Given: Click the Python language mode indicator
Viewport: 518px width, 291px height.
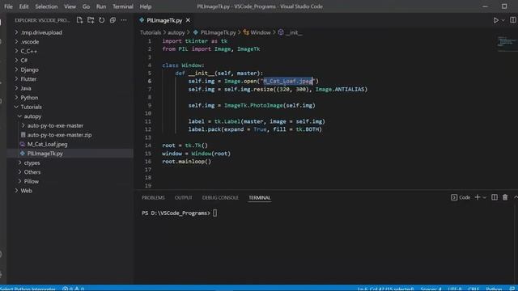Looking at the screenshot, I should pyautogui.click(x=494, y=289).
